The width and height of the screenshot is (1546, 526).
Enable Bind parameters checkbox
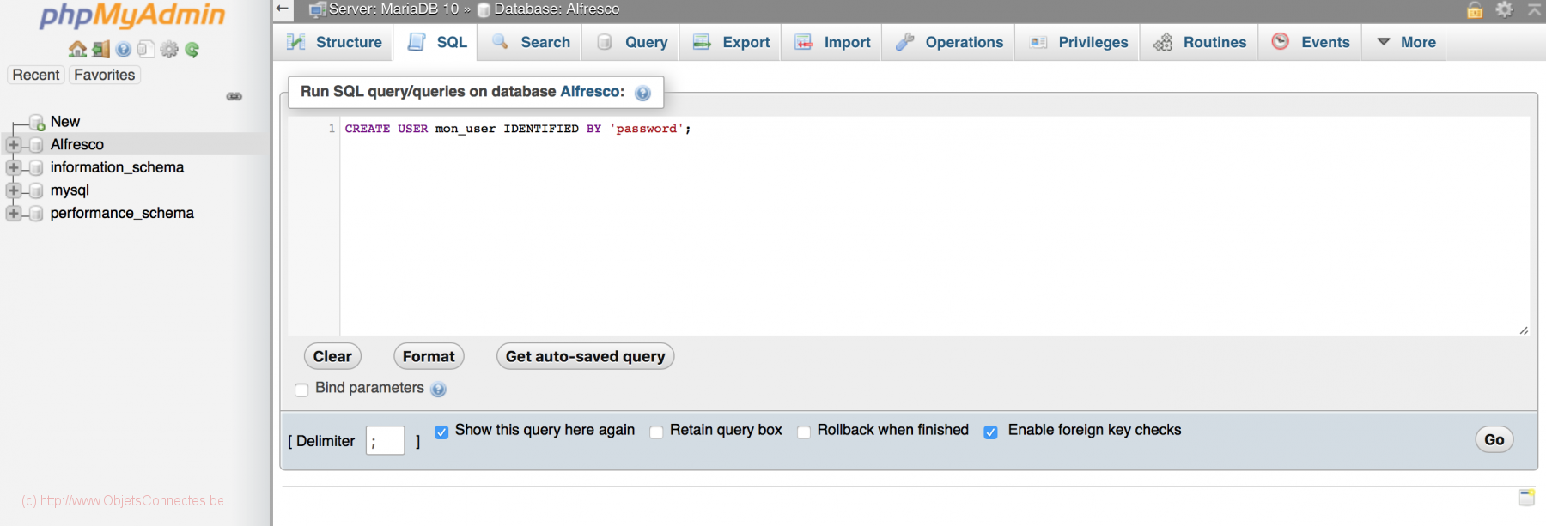(301, 390)
